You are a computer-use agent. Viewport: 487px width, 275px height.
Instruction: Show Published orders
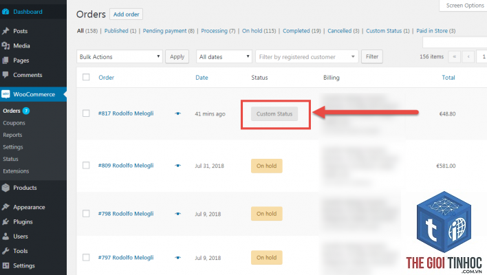tap(116, 31)
